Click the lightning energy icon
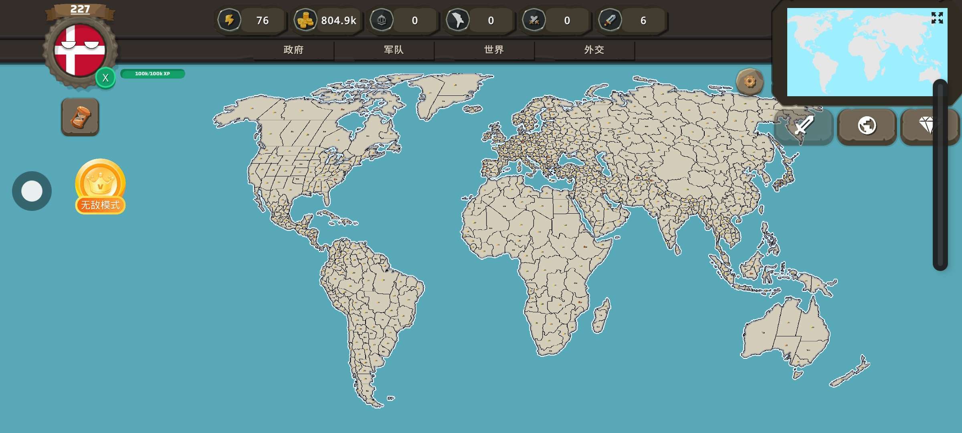The image size is (962, 433). point(229,20)
